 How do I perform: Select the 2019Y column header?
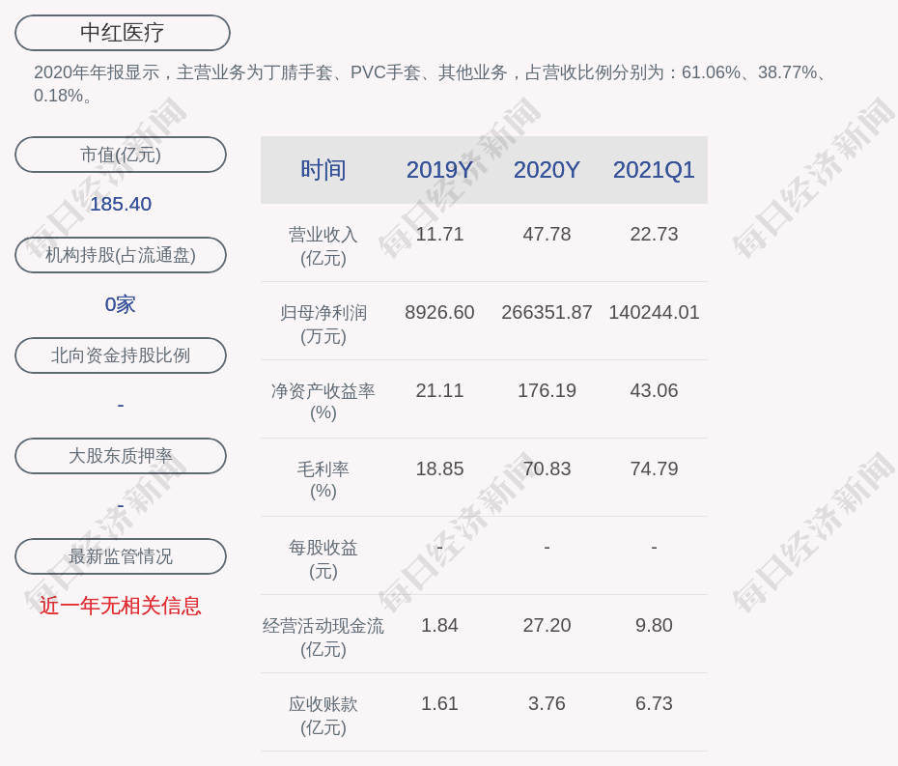(439, 170)
